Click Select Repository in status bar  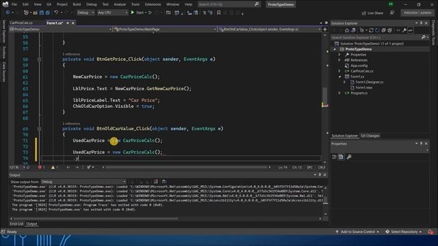coord(404,232)
